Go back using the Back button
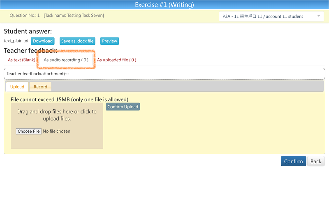This screenshot has height=222, width=329. tap(316, 162)
